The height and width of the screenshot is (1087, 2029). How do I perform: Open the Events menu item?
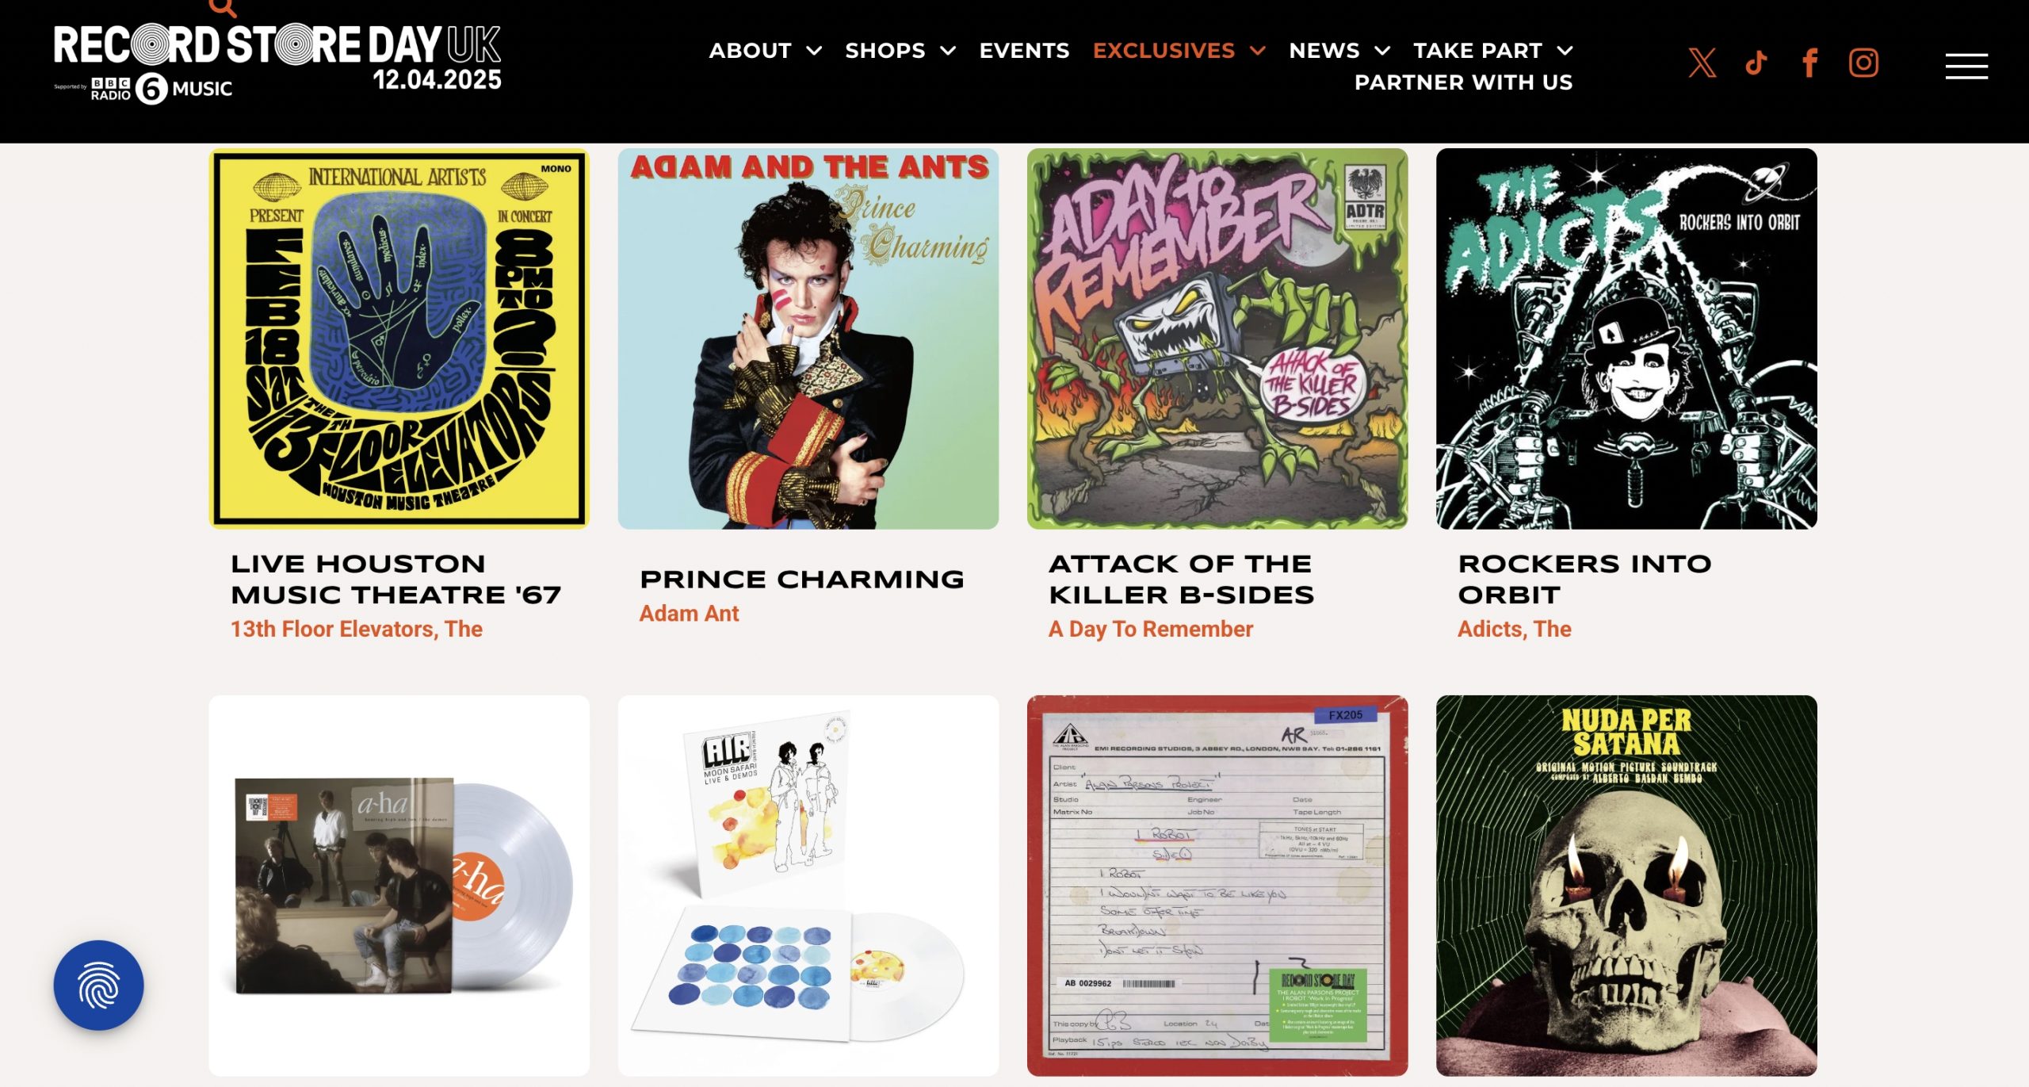[x=1024, y=51]
